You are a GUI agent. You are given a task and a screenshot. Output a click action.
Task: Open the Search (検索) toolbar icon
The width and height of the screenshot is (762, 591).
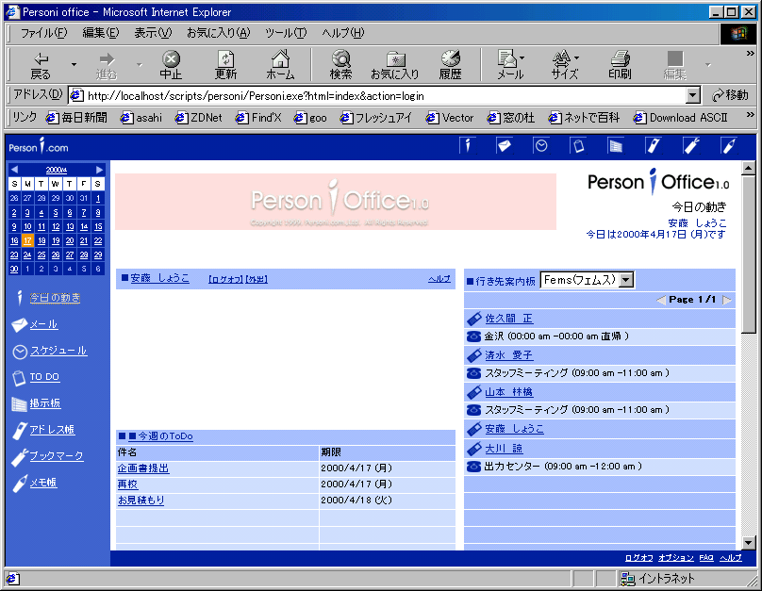340,66
